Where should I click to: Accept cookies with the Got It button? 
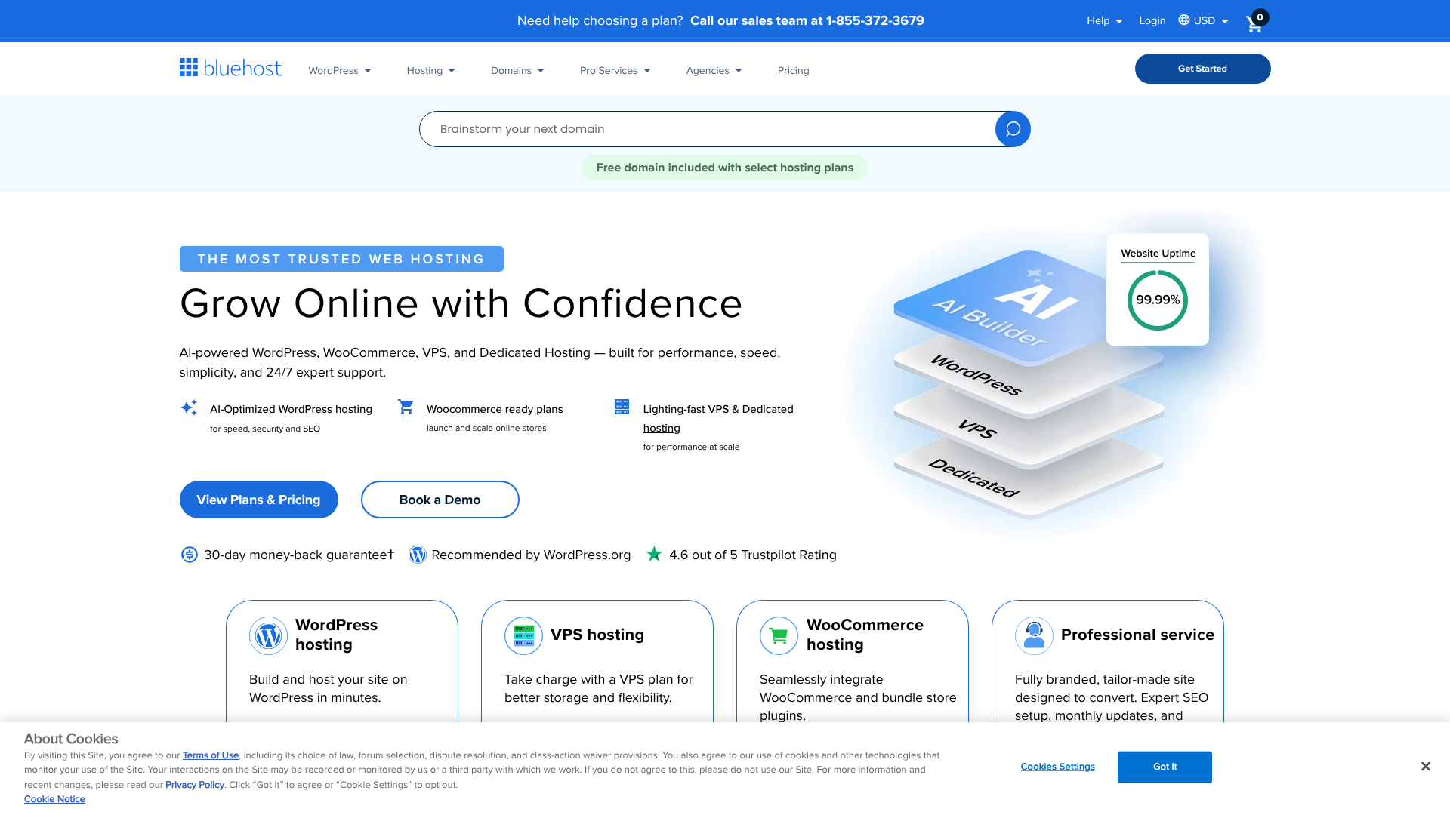pyautogui.click(x=1164, y=767)
